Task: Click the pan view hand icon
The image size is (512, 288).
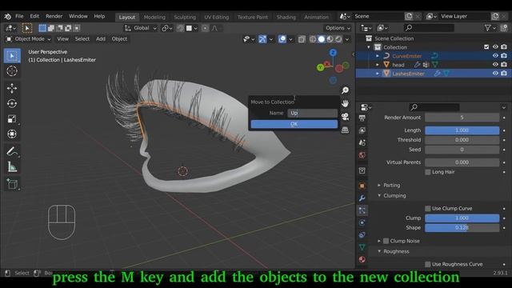Action: click(345, 103)
